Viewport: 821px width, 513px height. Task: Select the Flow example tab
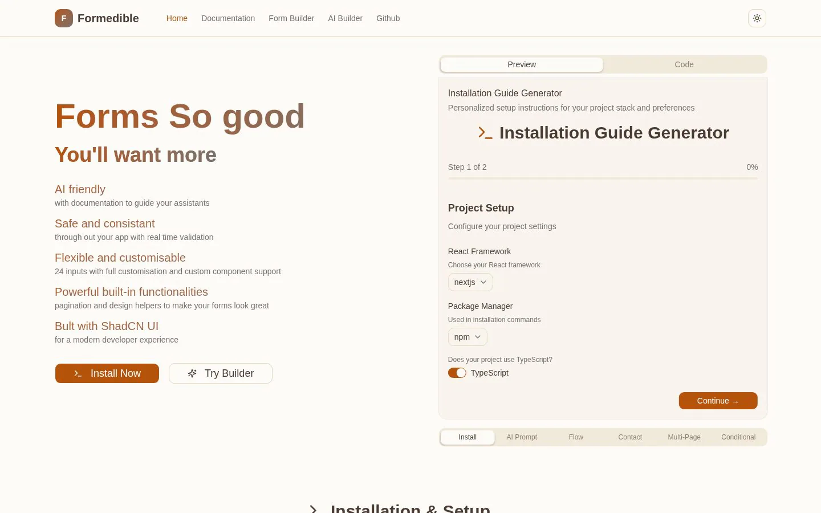coord(576,437)
